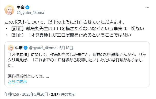Click the second 【訂正】 line about オタ異種
Viewport: 156px width, 99px height.
[68, 35]
